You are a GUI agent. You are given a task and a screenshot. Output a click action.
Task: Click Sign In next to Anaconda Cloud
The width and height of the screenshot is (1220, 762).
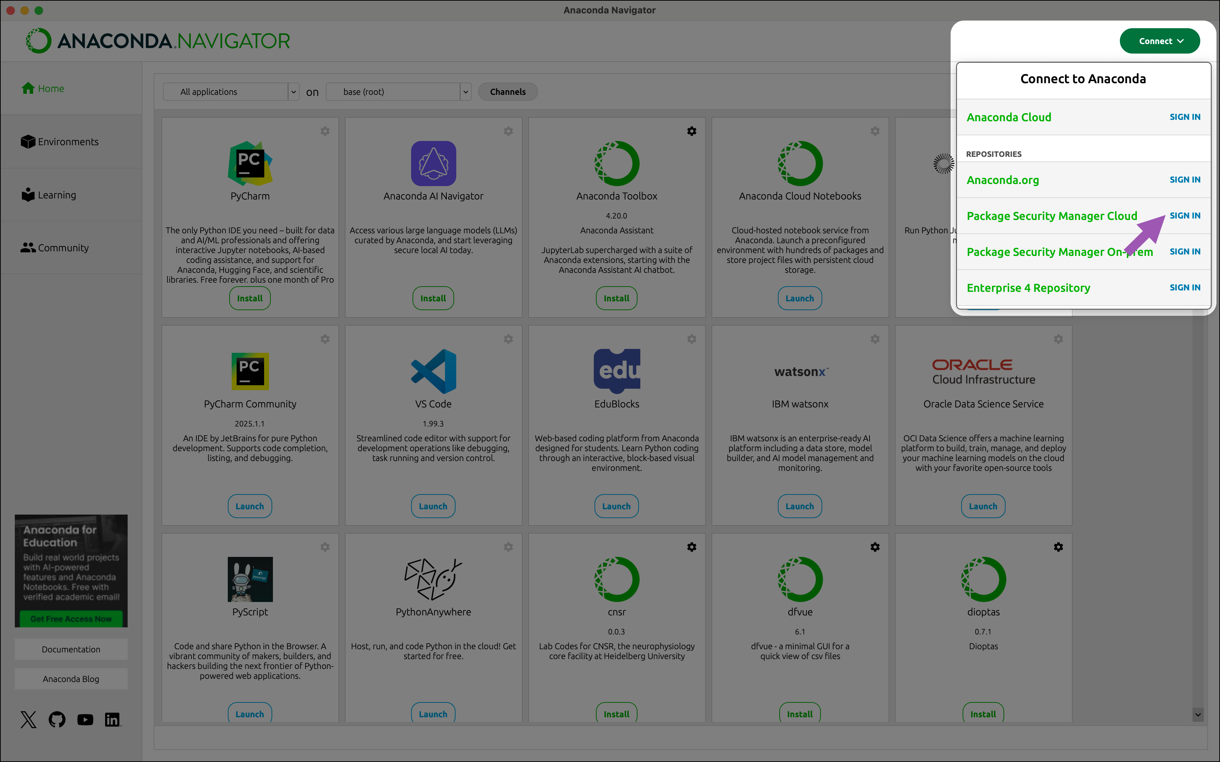tap(1185, 117)
